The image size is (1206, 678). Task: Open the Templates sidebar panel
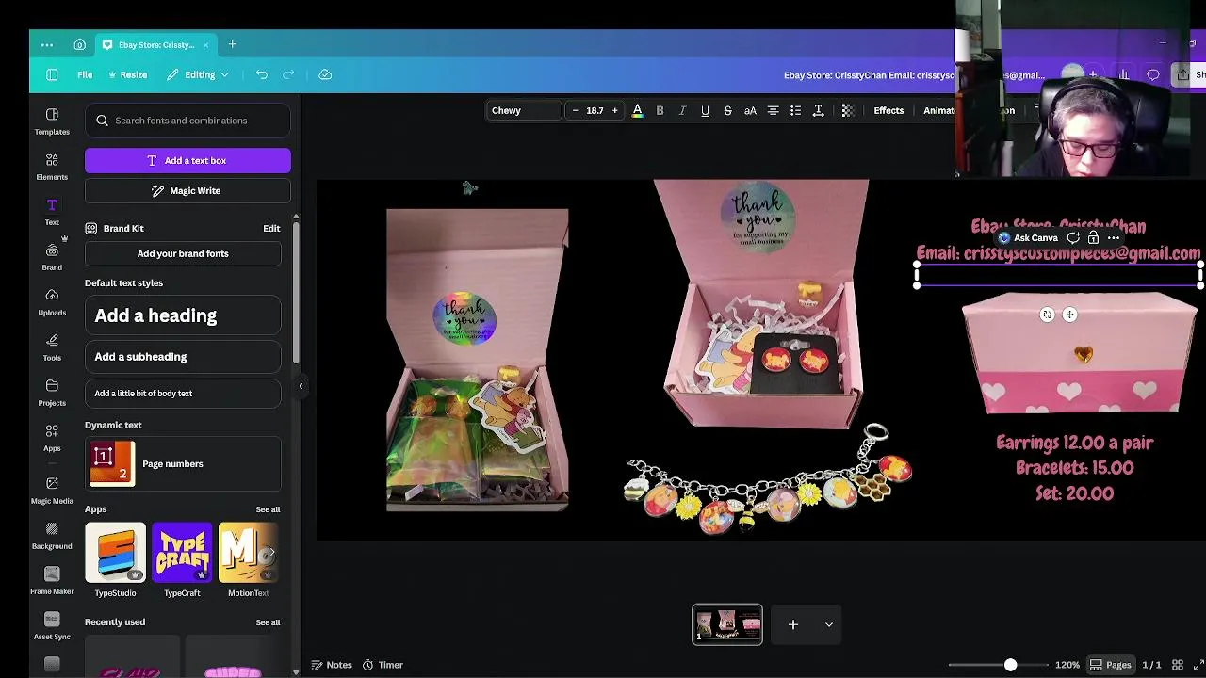tap(52, 121)
